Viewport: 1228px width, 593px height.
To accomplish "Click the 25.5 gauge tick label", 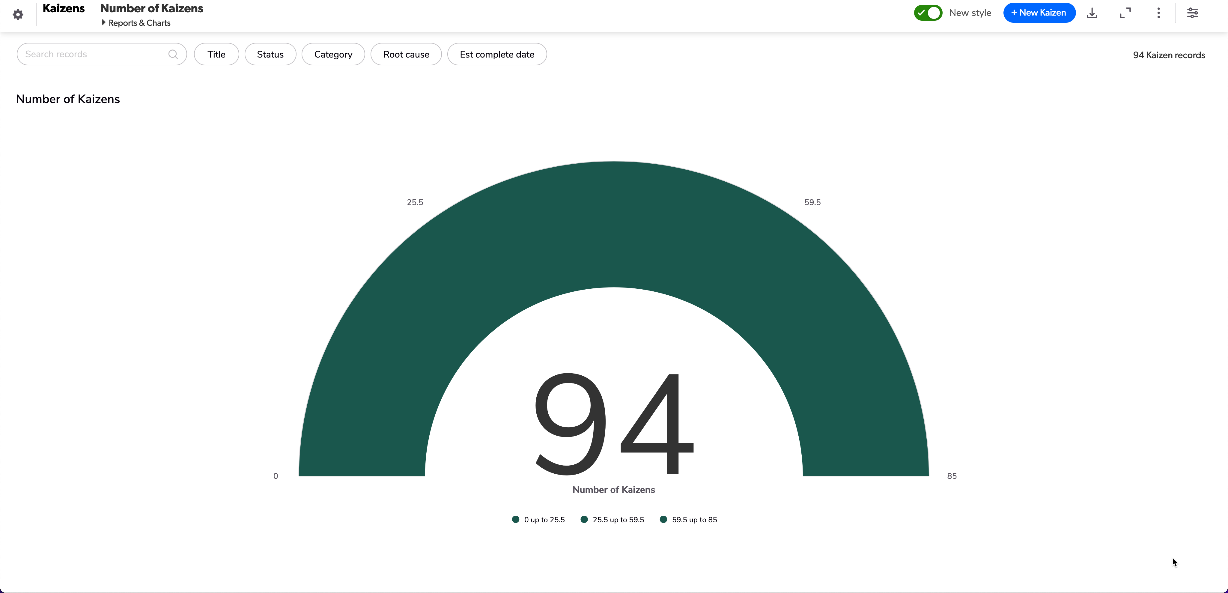I will (x=415, y=202).
